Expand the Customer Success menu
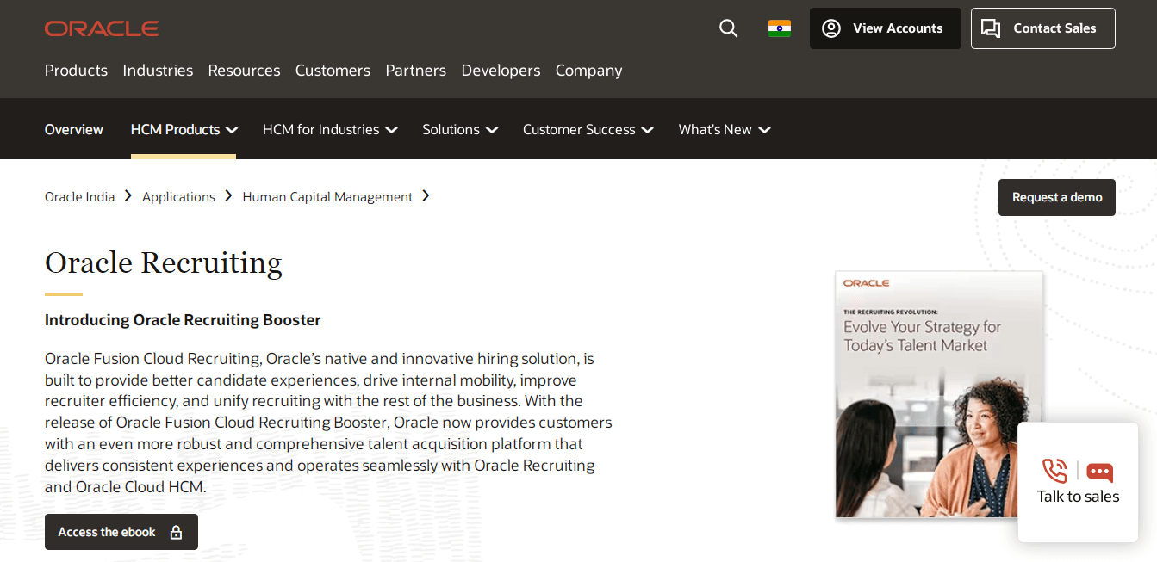This screenshot has width=1157, height=562. 588,129
